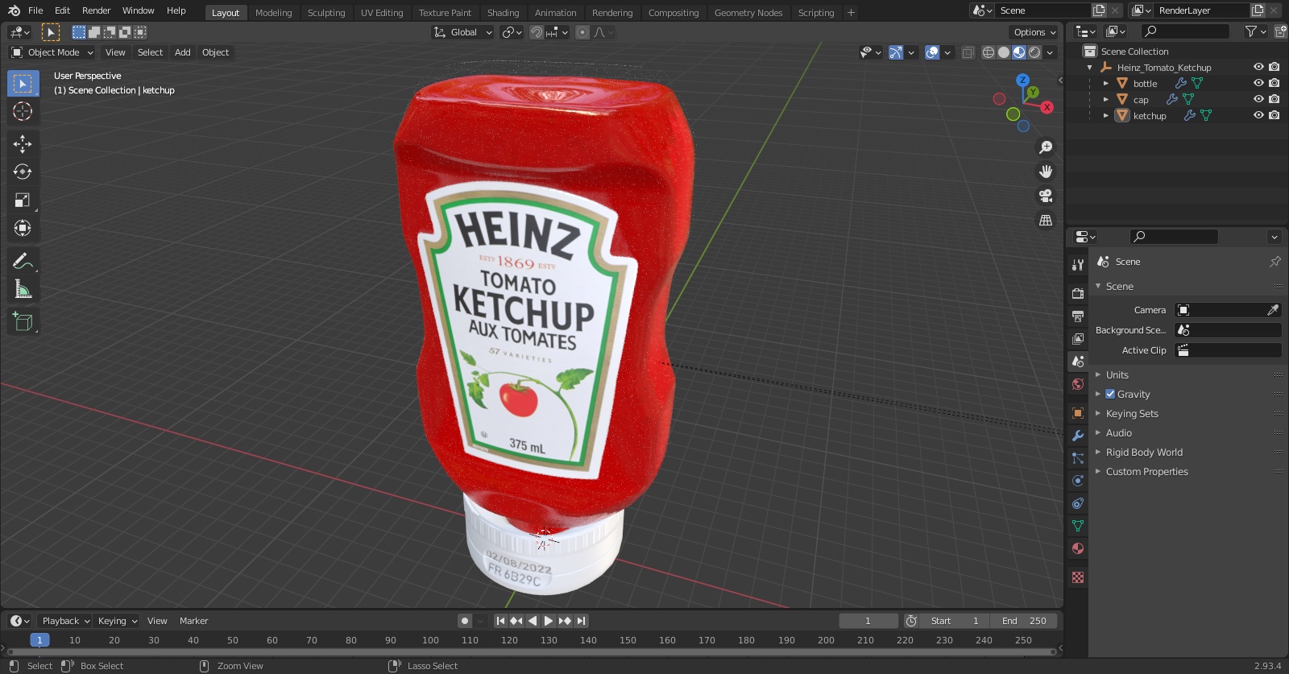The height and width of the screenshot is (674, 1289).
Task: Open the View Layer properties tab
Action: pyautogui.click(x=1078, y=338)
